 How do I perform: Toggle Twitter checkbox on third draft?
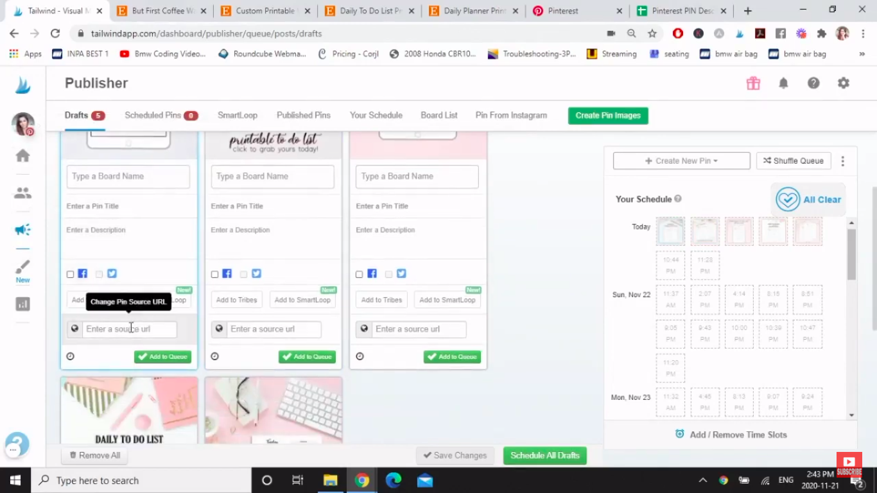click(388, 274)
